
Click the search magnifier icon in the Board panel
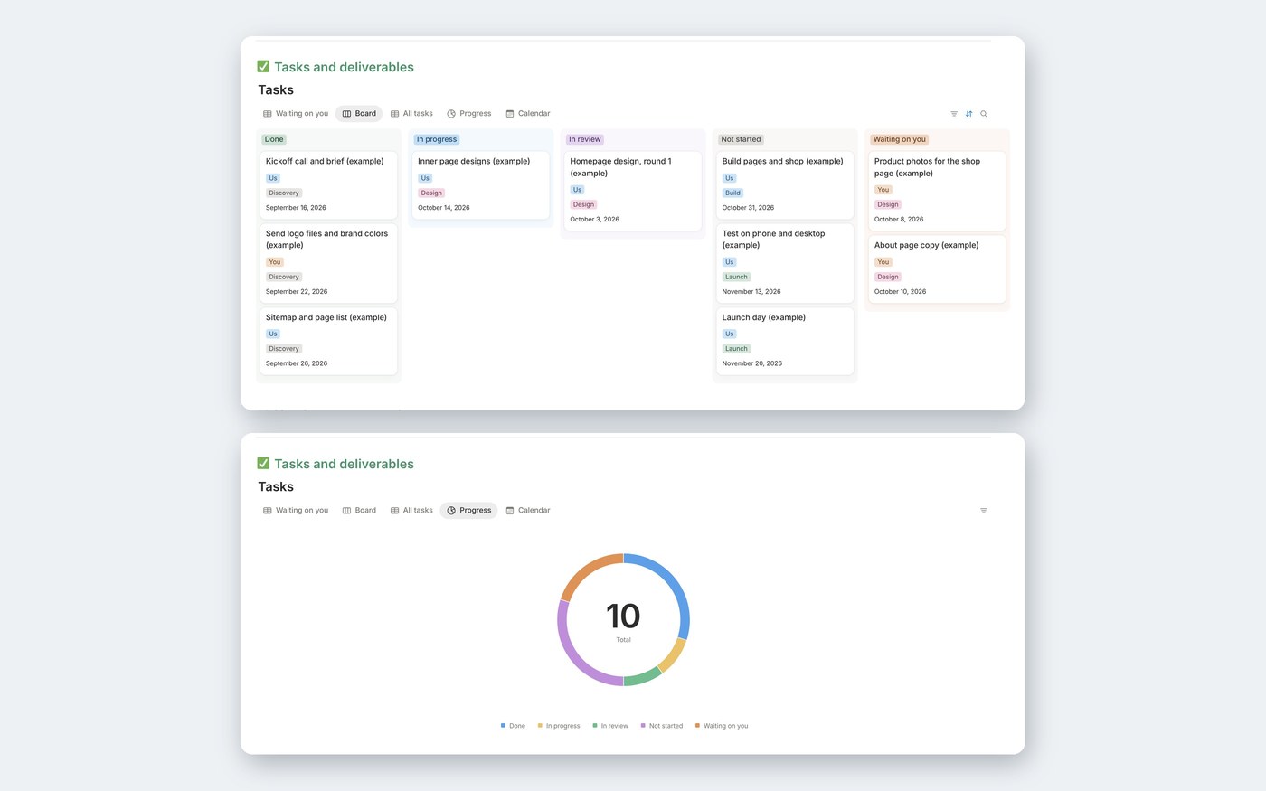pos(984,114)
